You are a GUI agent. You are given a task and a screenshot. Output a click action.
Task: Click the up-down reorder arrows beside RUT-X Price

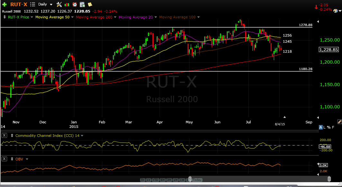pyautogui.click(x=5, y=17)
